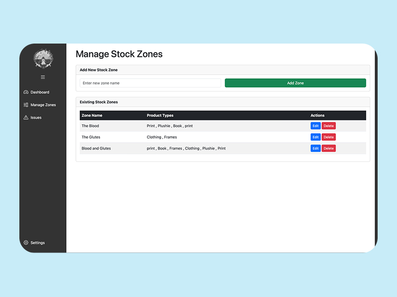397x297 pixels.
Task: Click the Settings gear icon
Action: click(26, 243)
